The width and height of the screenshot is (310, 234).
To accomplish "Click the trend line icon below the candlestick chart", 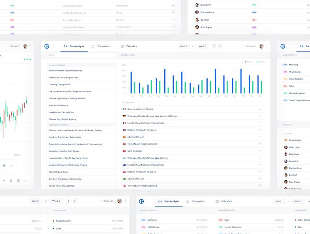I will pos(4,180).
